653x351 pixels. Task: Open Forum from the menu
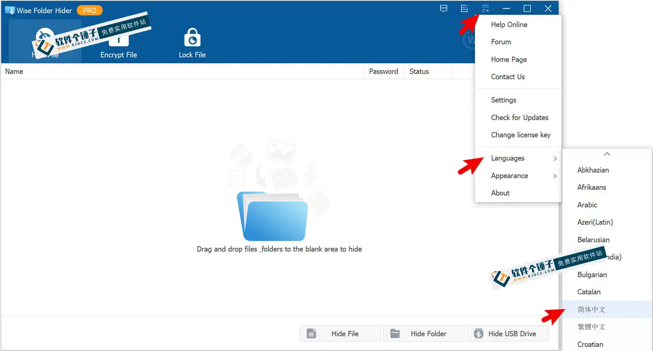pyautogui.click(x=518, y=42)
